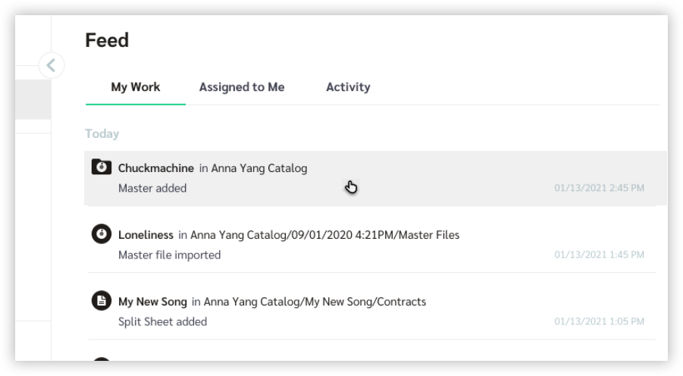The image size is (683, 376).
Task: Click the highlighted item in left sidebar
Action: [x=33, y=99]
